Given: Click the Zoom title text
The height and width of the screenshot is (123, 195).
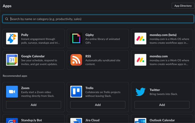Looking at the screenshot, I should [x=25, y=88].
